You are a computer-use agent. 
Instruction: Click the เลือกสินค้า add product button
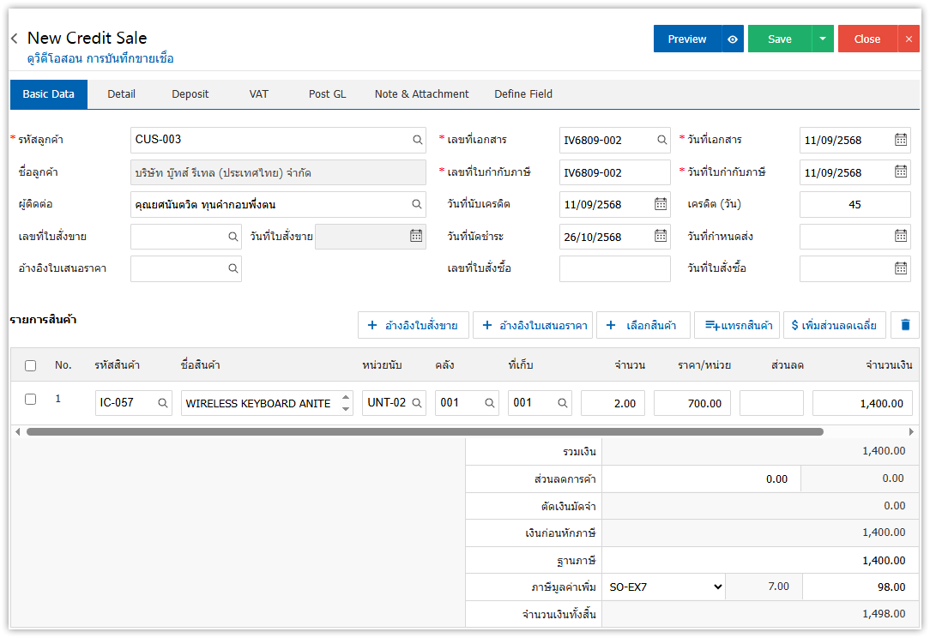pos(643,325)
